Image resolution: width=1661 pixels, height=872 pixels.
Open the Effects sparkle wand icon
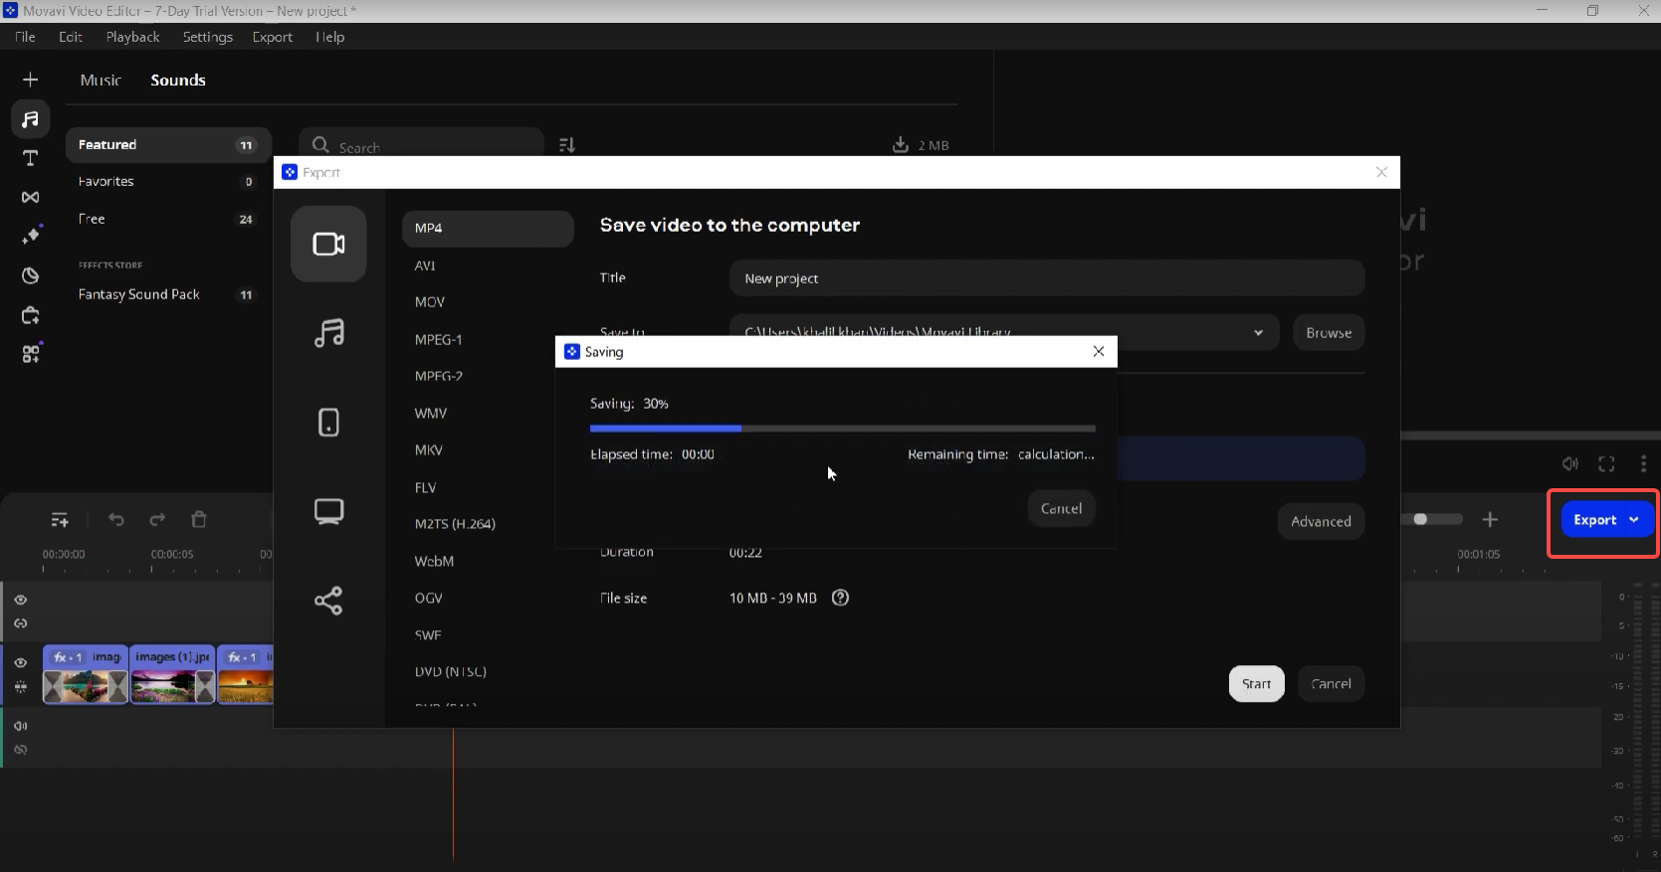[x=31, y=236]
